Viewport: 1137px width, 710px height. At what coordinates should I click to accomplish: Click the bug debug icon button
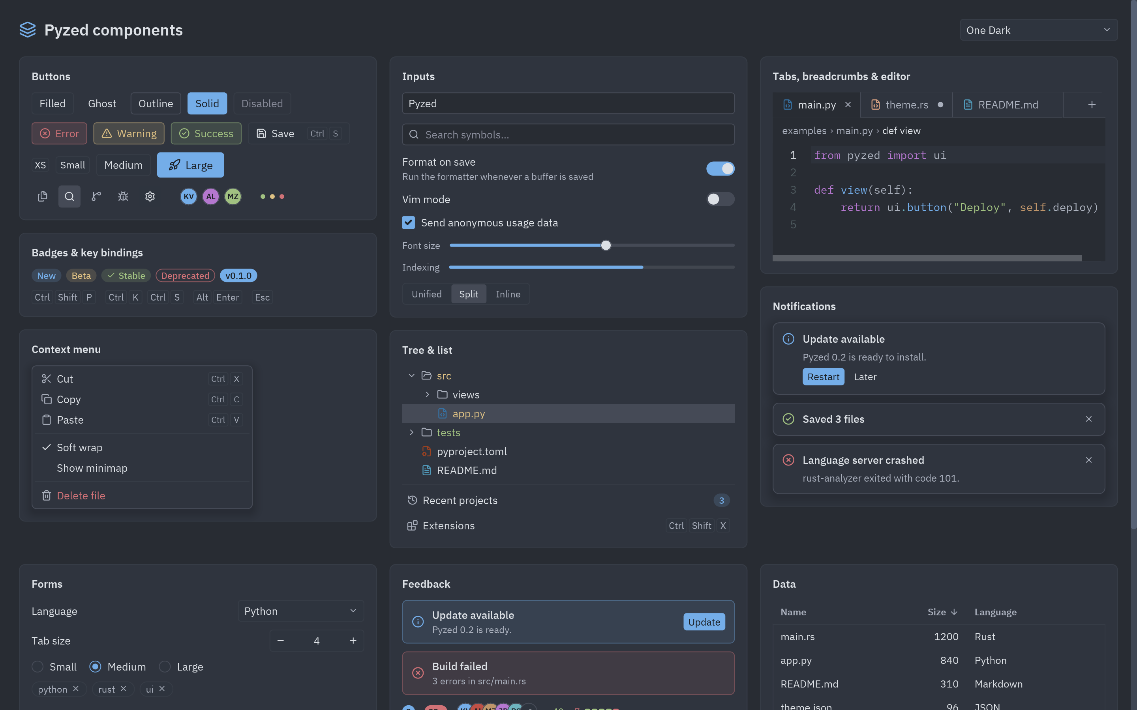point(123,196)
